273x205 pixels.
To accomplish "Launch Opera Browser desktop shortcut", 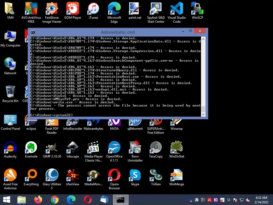I will pos(114,179).
